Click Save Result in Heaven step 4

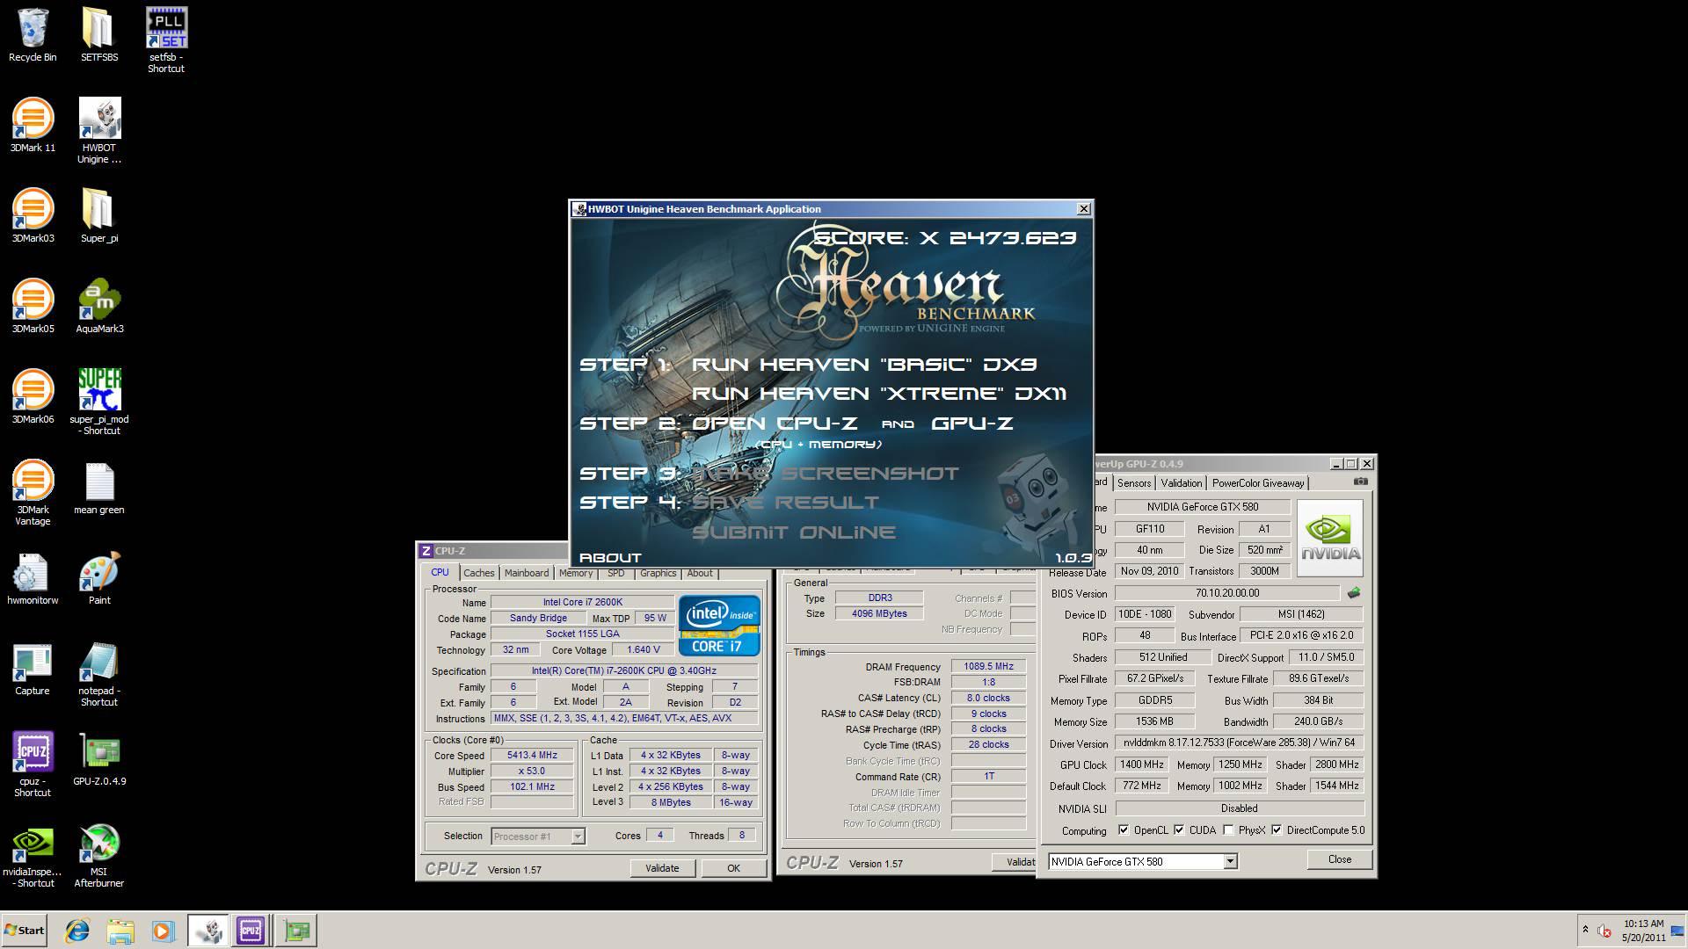tap(785, 503)
